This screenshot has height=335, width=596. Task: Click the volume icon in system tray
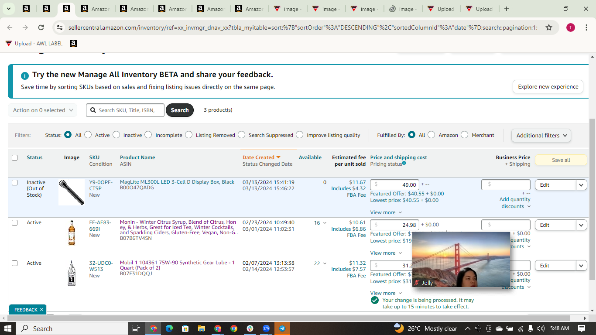(x=541, y=328)
